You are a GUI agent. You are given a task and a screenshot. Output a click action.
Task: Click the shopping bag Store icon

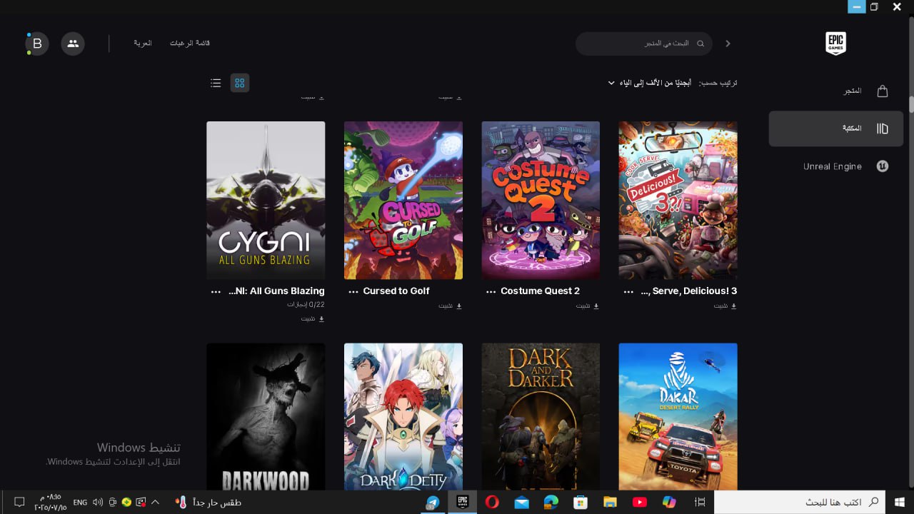click(883, 91)
